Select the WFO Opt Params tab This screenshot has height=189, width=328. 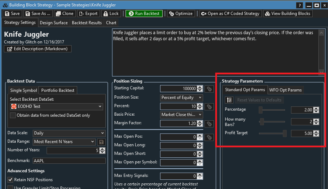coord(285,90)
